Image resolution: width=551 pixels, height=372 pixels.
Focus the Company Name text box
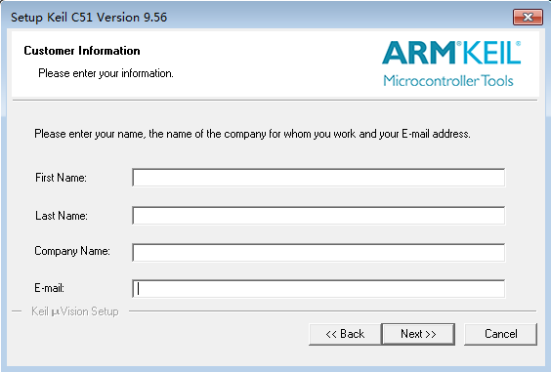pyautogui.click(x=318, y=252)
